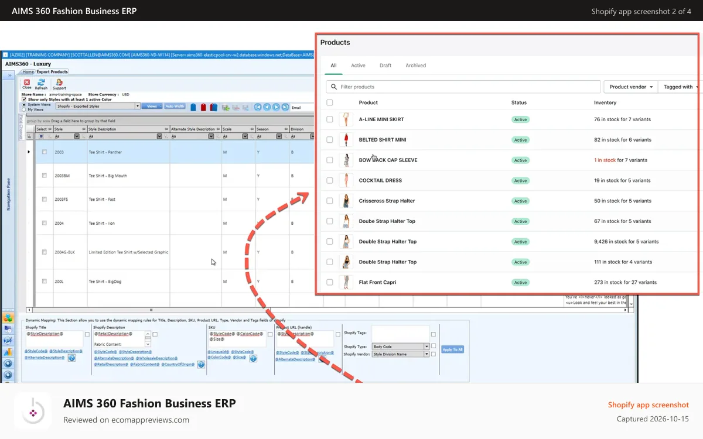Screen dimensions: 703x439
Task: Click the Views button
Action: coord(152,107)
